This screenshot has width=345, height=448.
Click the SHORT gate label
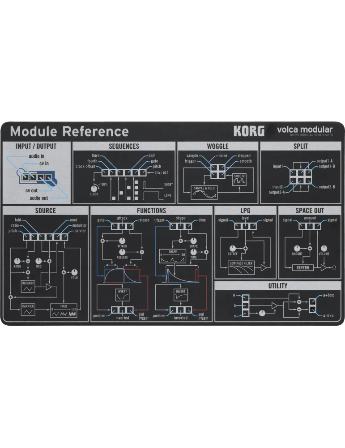pos(168,185)
